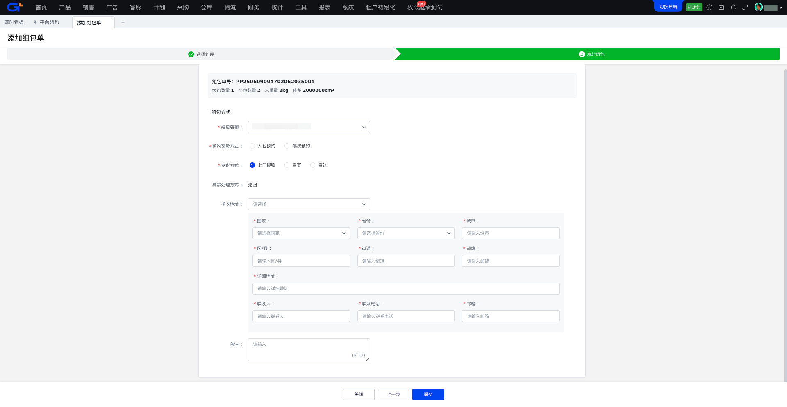Open 首页 menu
The image size is (787, 407).
tap(41, 7)
